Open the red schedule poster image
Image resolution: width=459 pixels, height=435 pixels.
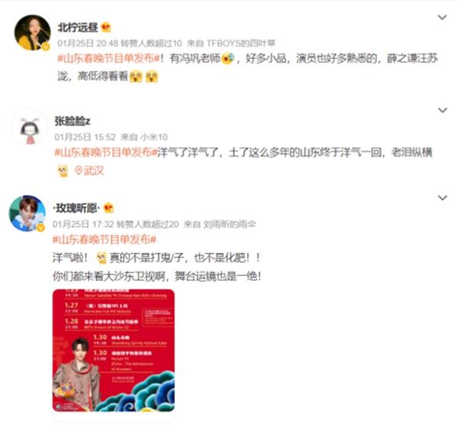click(x=113, y=350)
